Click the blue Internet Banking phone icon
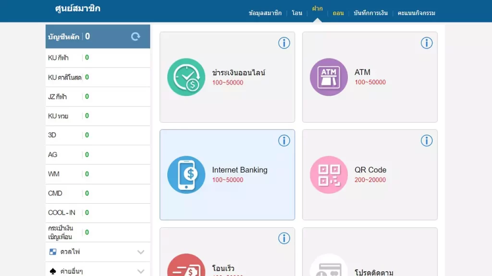The height and width of the screenshot is (276, 492). point(186,174)
